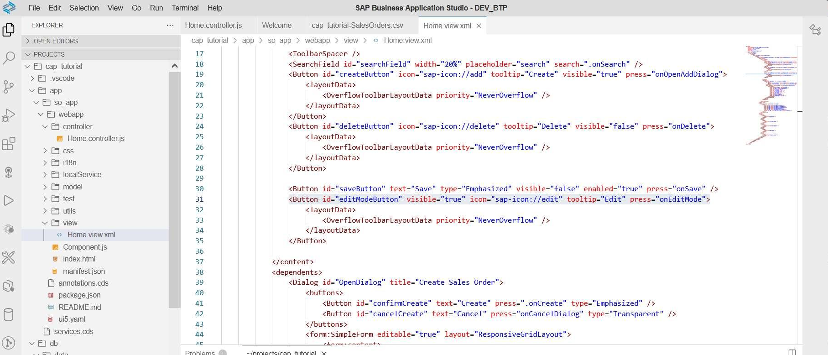Screen dimensions: 828x355
Task: Open the Search magnifier in activity bar
Action: (x=9, y=58)
